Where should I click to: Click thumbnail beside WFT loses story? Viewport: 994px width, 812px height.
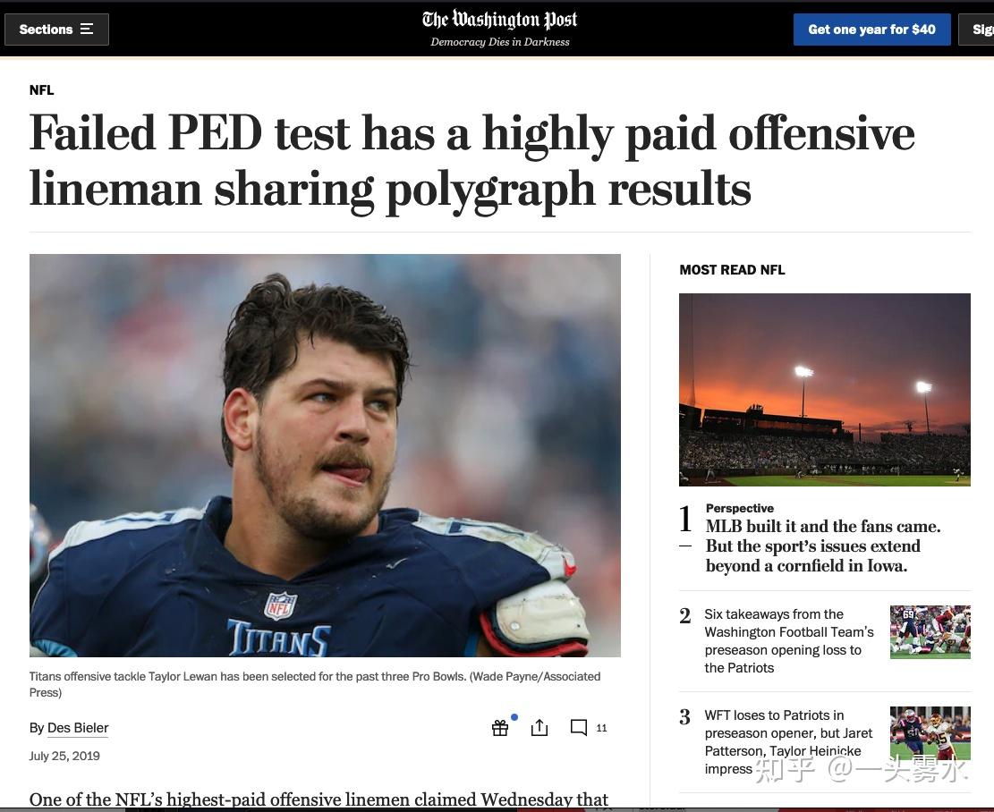(930, 732)
